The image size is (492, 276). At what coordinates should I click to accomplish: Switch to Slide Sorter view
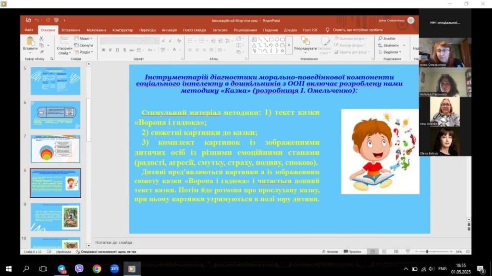[384, 252]
